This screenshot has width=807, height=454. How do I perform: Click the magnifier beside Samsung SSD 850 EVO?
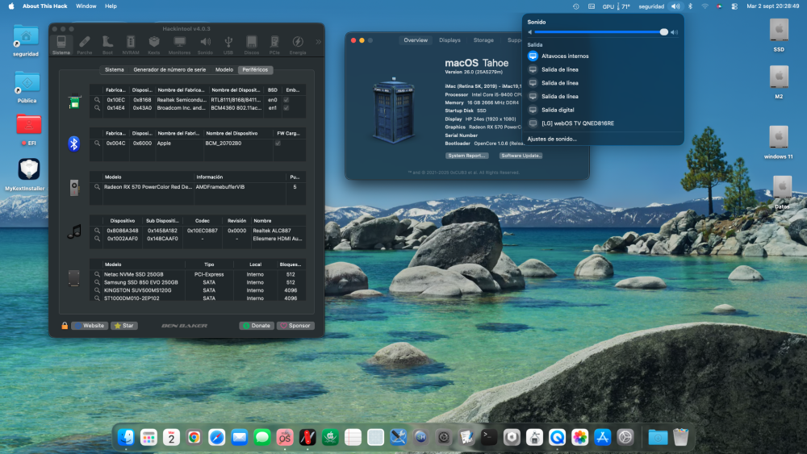97,282
